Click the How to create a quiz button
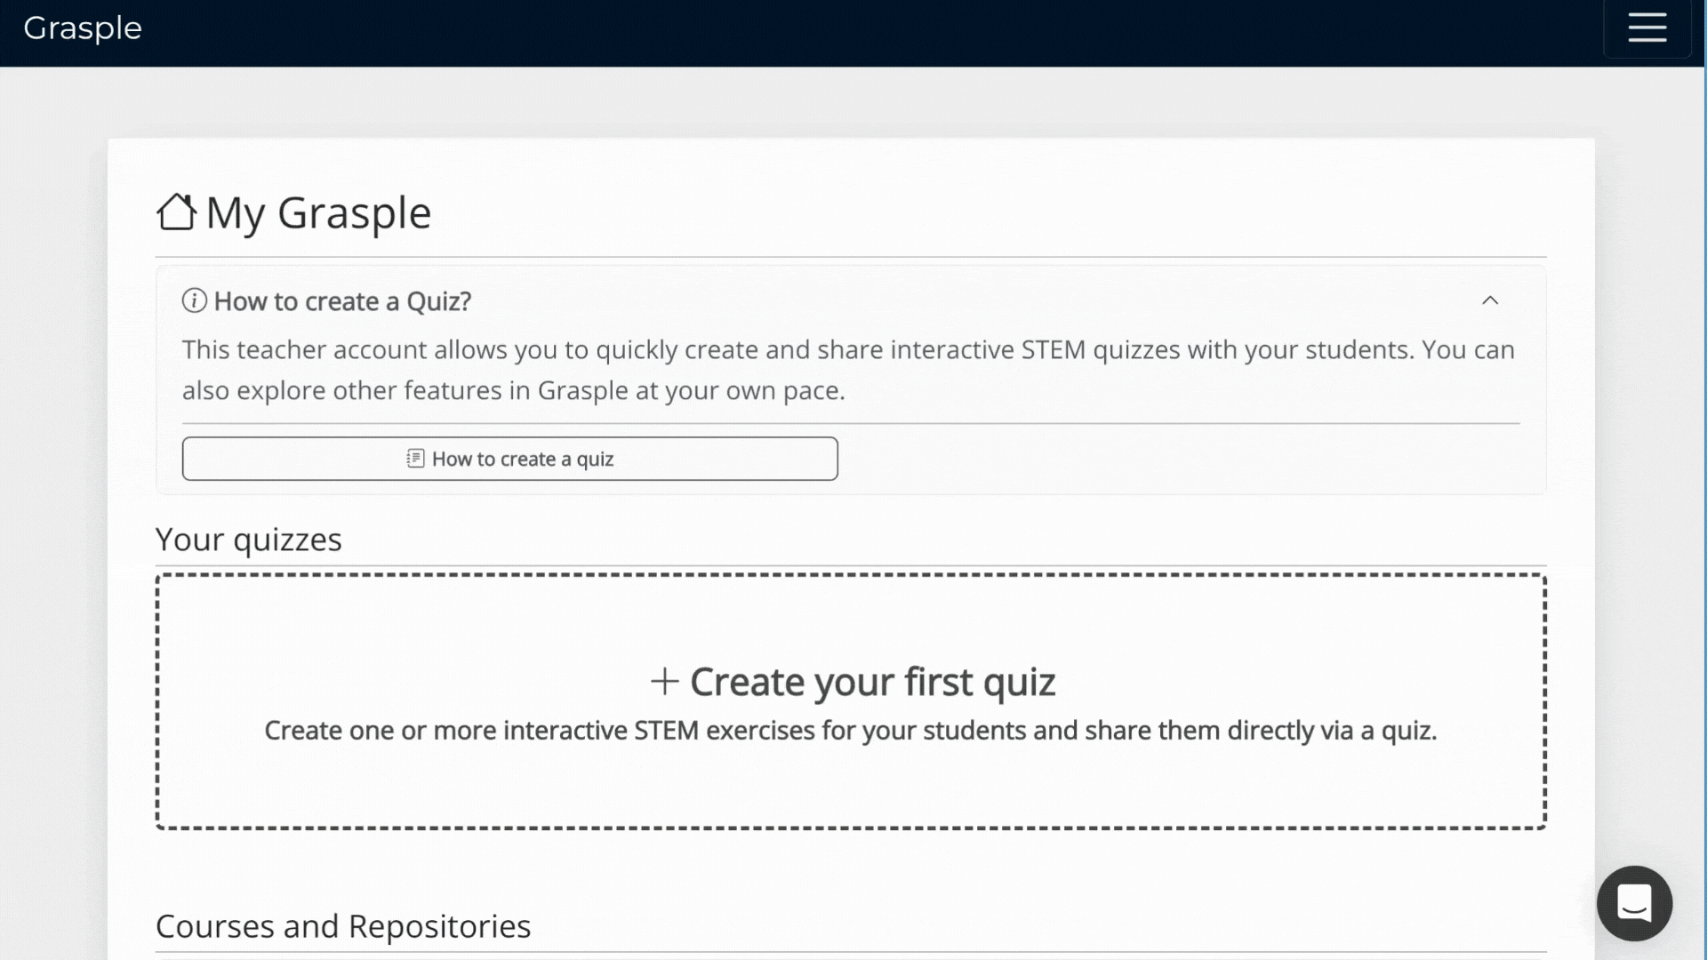Screen dimensions: 1707x960 (509, 458)
